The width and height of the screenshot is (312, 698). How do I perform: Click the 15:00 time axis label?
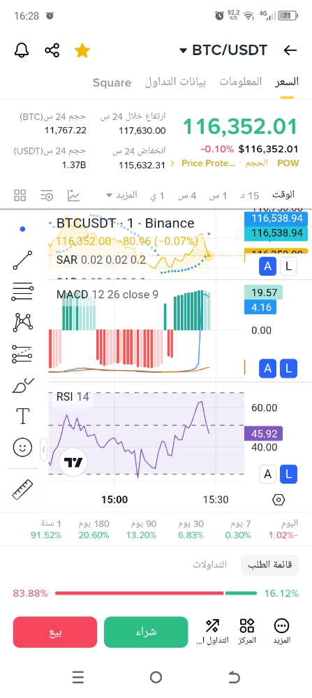[114, 500]
